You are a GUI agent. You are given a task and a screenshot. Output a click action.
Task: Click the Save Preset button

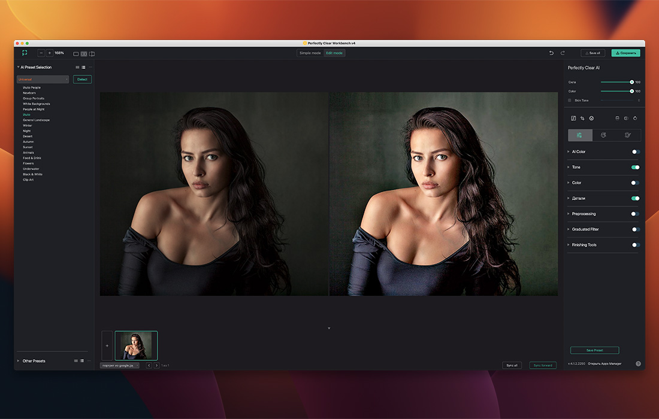(x=594, y=350)
